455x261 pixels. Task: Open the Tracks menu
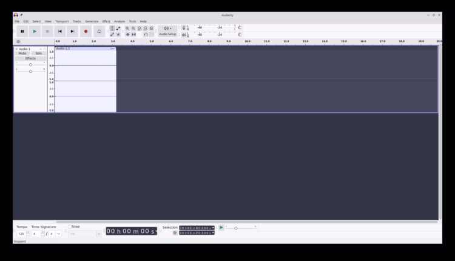tap(77, 21)
